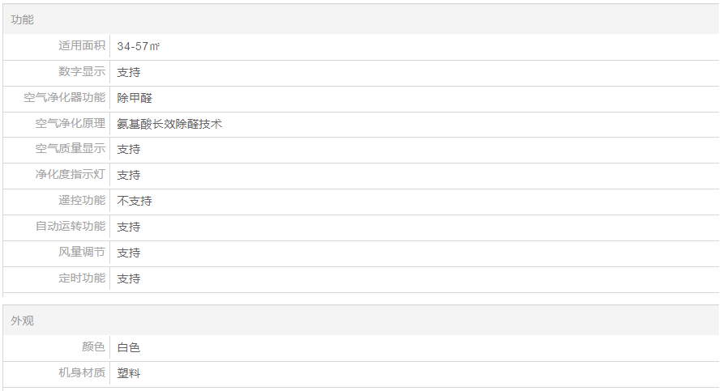Select the 定时功能 row label

click(82, 278)
